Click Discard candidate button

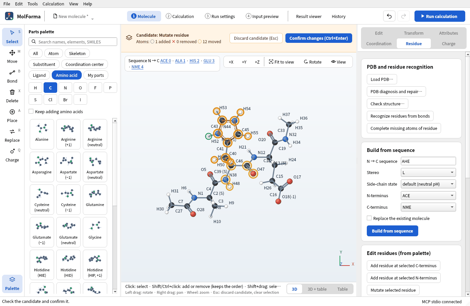tap(256, 38)
